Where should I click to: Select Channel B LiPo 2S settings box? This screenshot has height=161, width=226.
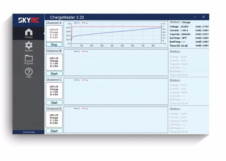(54, 62)
